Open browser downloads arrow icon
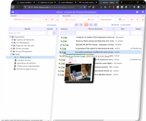The width and height of the screenshot is (146, 121). [x=101, y=7]
